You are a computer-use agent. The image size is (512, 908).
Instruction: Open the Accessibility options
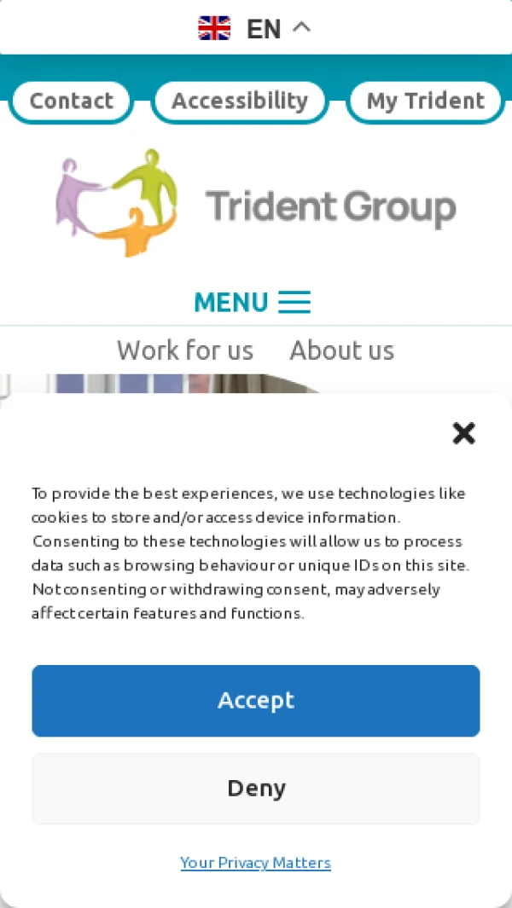pyautogui.click(x=240, y=101)
